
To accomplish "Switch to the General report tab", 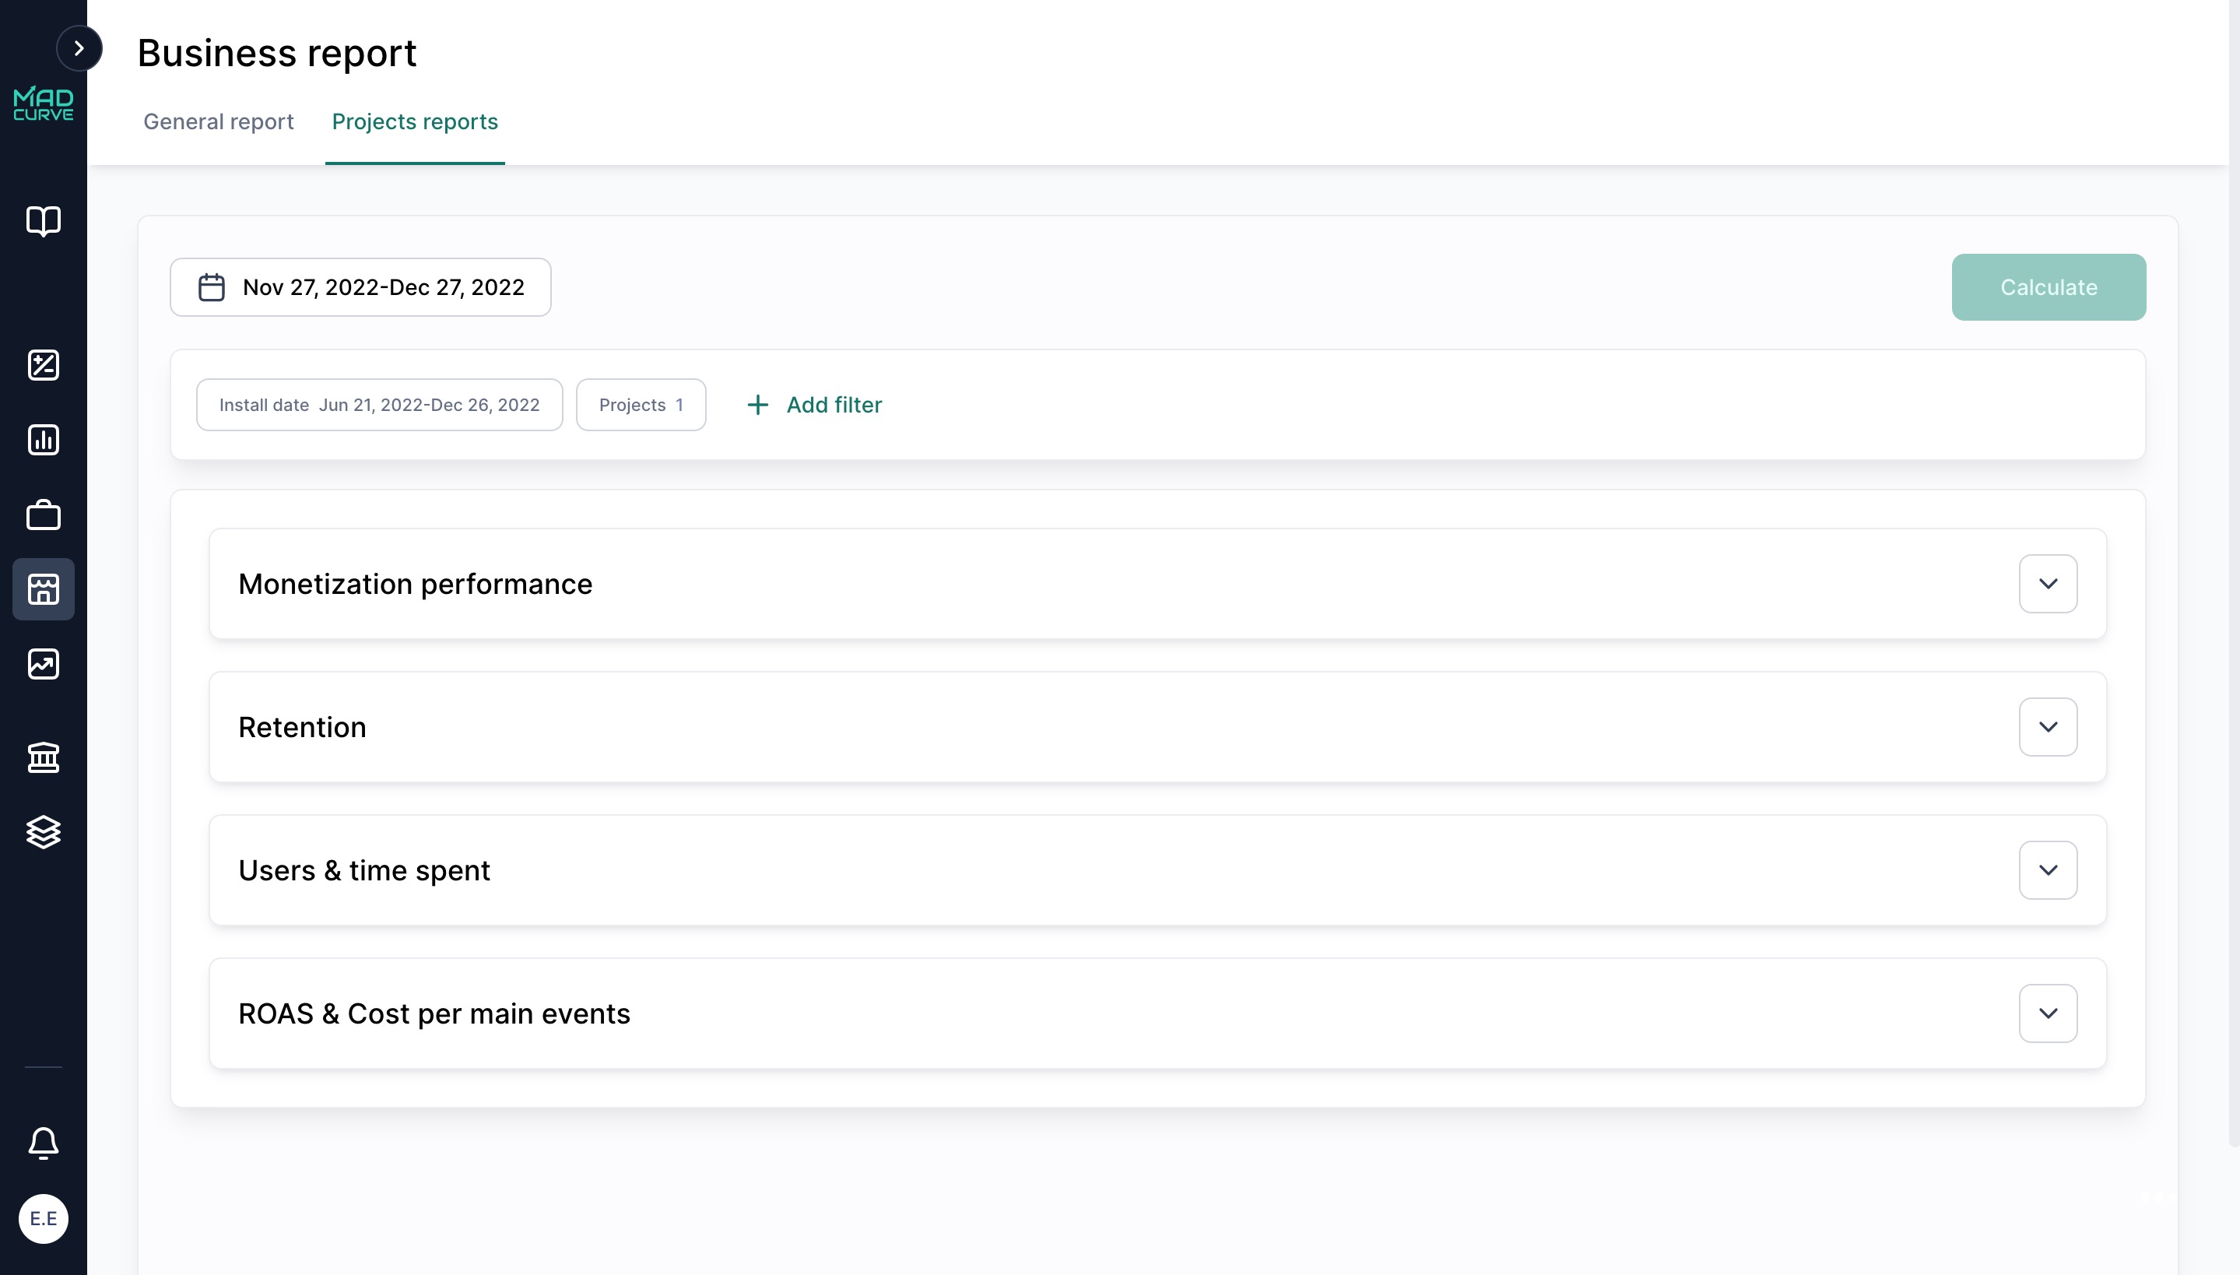I will pos(218,121).
